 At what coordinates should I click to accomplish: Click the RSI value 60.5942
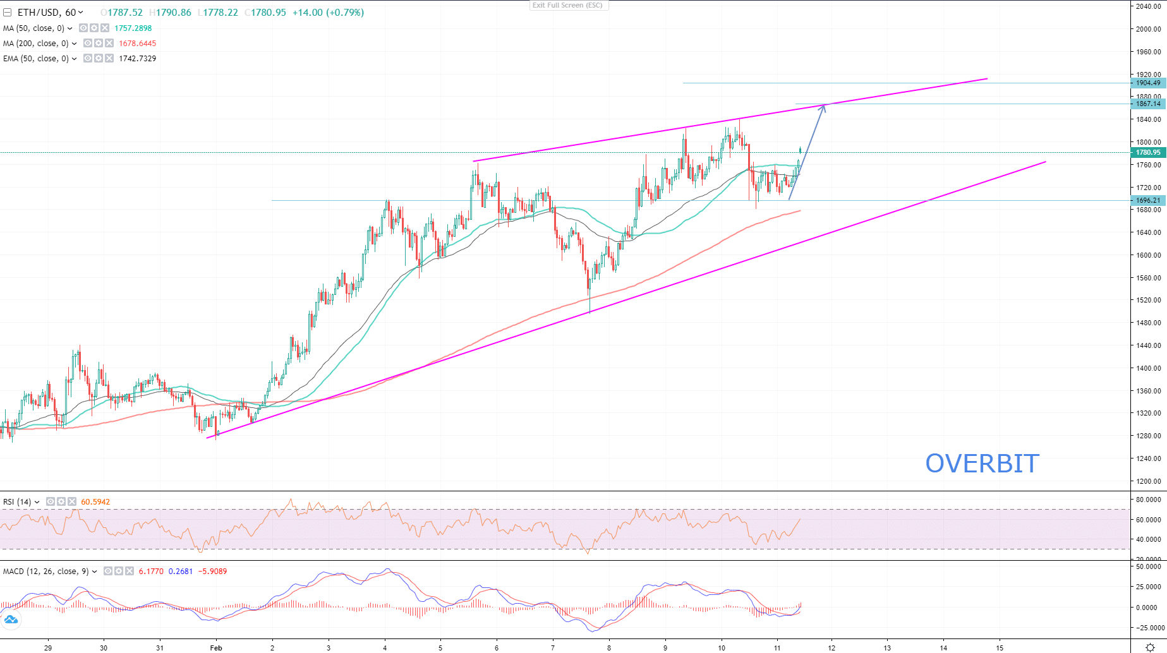[95, 502]
